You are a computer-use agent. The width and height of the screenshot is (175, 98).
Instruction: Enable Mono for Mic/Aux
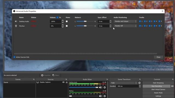(67, 26)
